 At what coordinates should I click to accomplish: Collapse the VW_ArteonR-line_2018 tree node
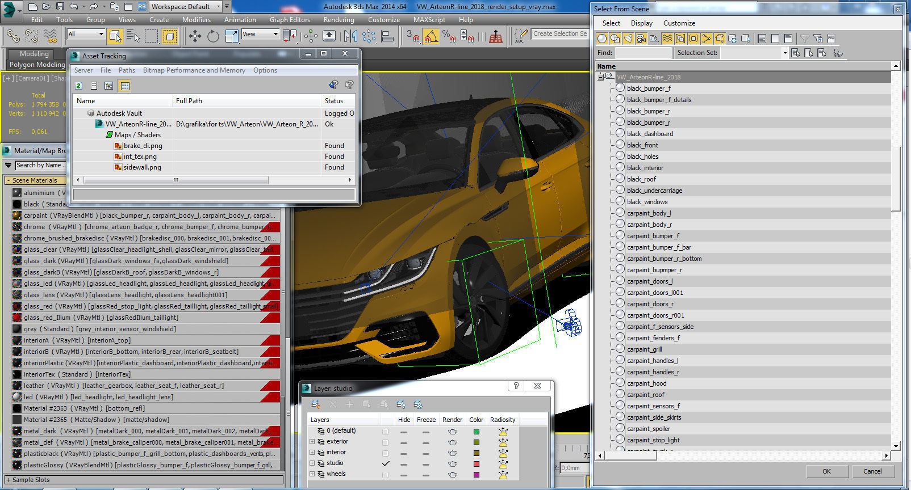pos(600,77)
